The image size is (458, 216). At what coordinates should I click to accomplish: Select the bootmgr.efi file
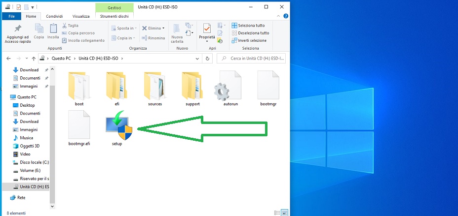click(x=79, y=128)
